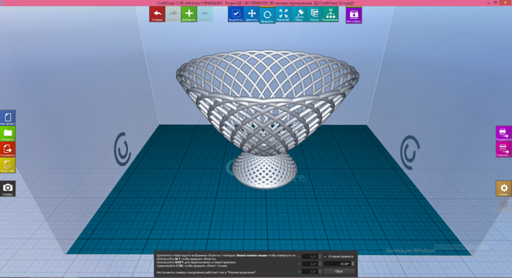512x278 pixels.
Task: Open the gear settings (Опции) button
Action: [x=504, y=189]
